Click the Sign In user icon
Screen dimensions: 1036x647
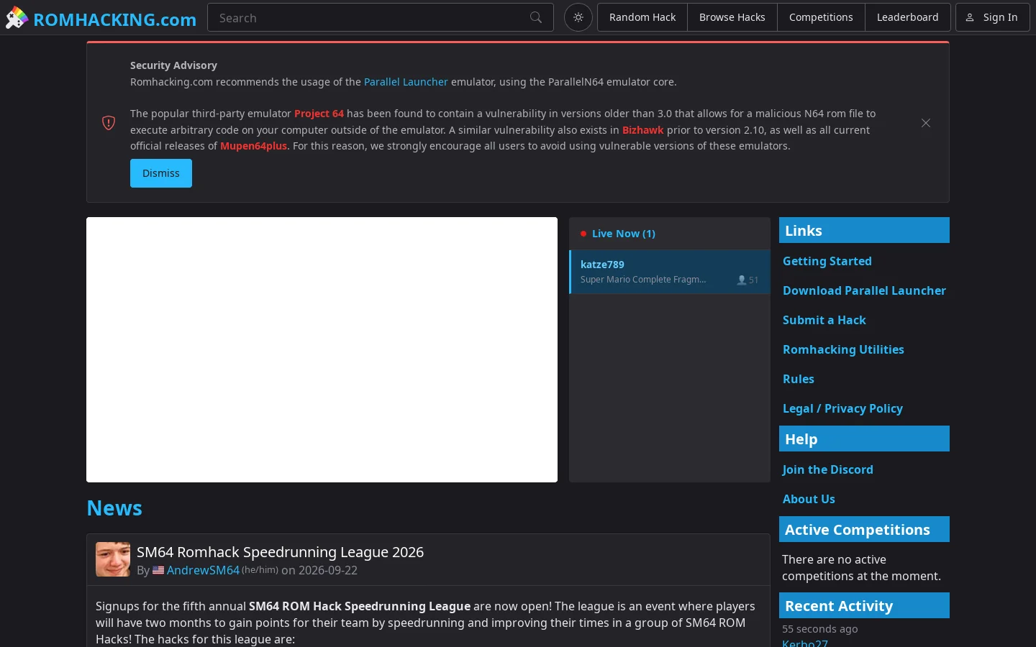[x=970, y=17]
